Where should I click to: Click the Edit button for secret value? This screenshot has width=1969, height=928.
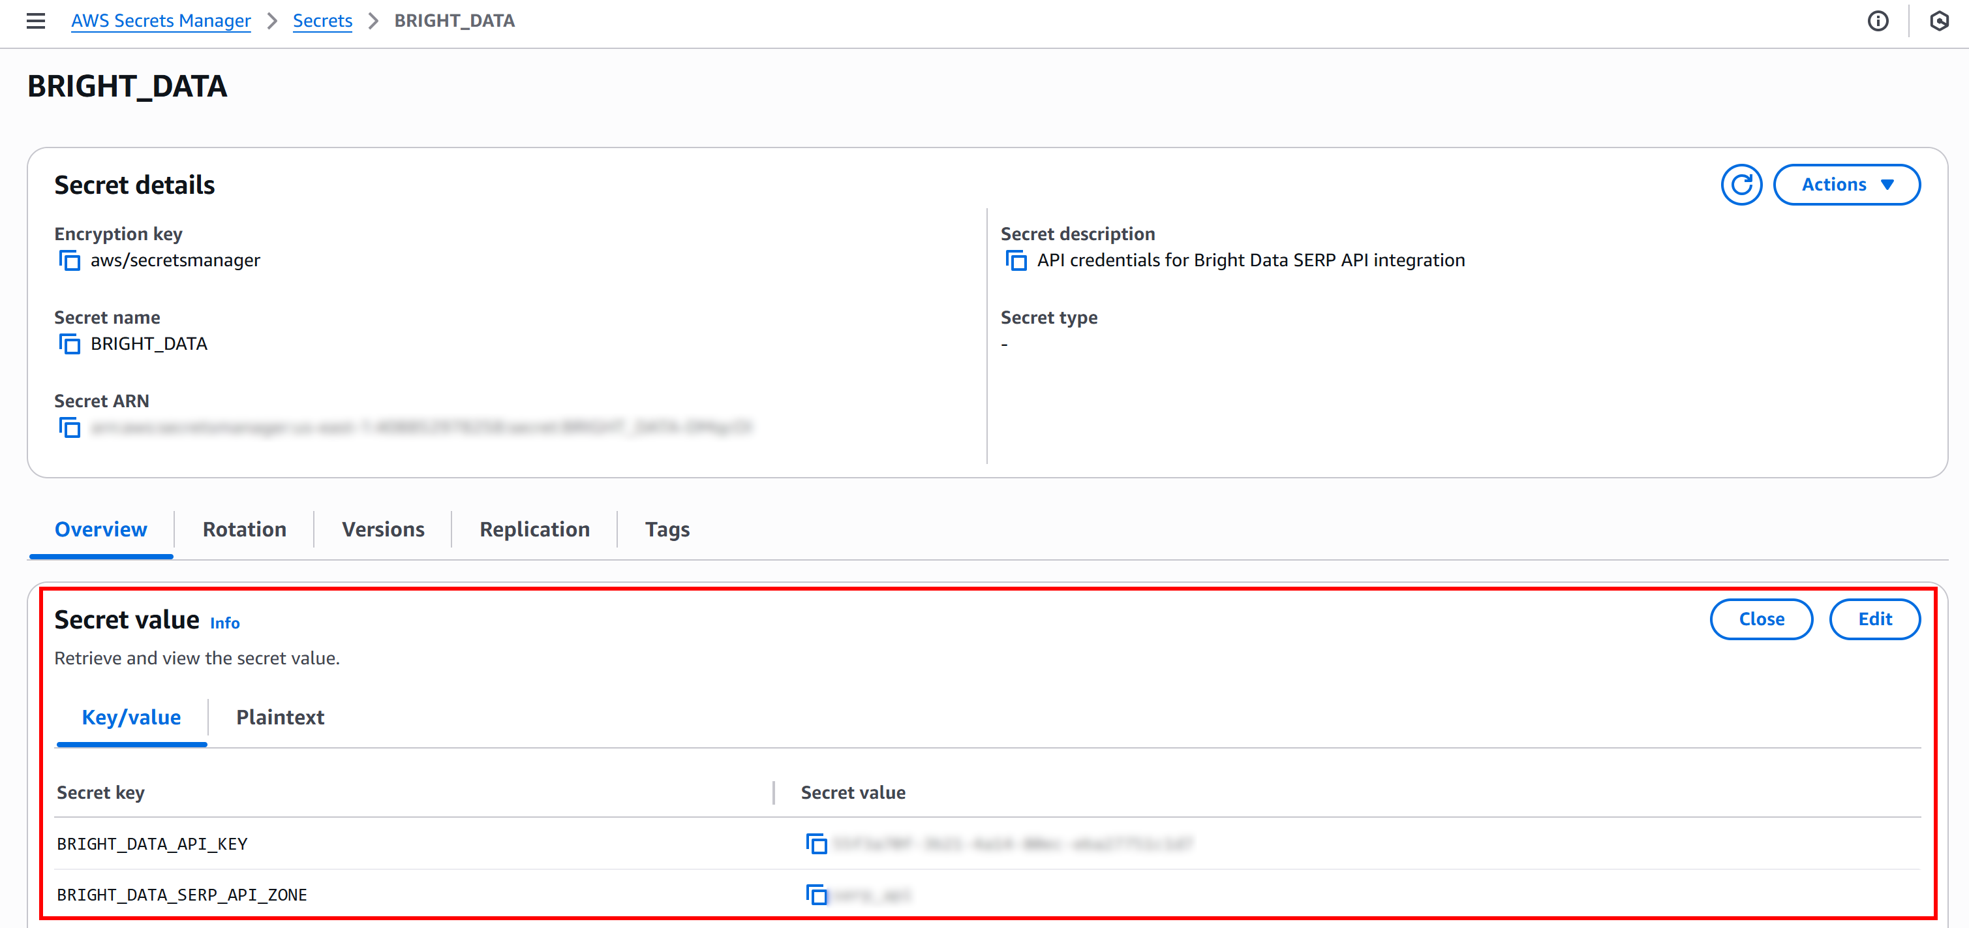tap(1875, 619)
